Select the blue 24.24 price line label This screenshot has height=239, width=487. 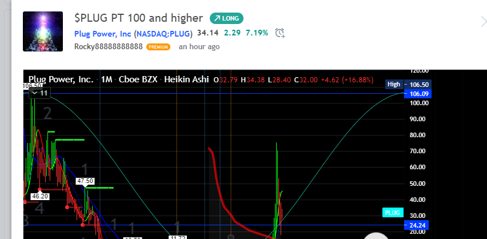[x=417, y=225]
